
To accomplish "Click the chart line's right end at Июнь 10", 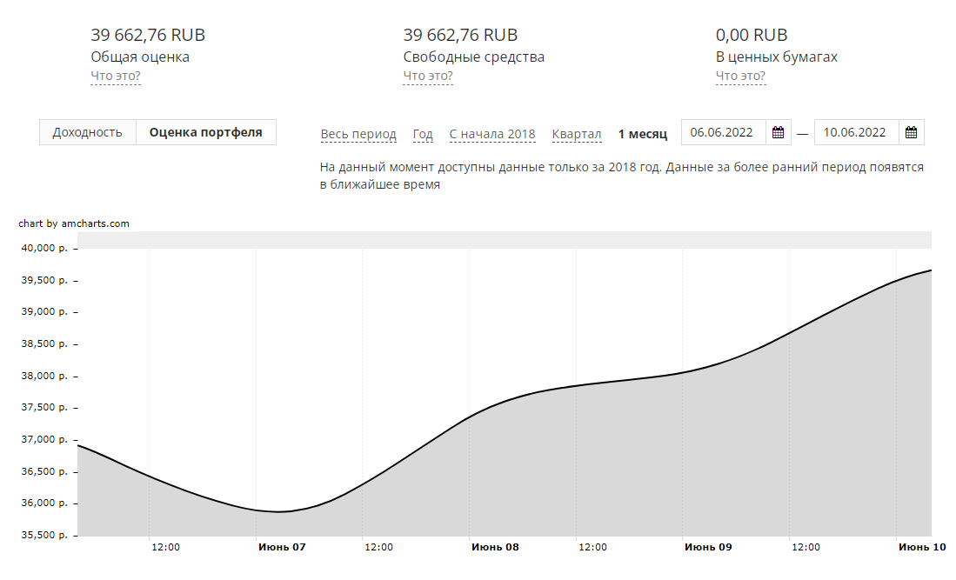I will tap(931, 270).
